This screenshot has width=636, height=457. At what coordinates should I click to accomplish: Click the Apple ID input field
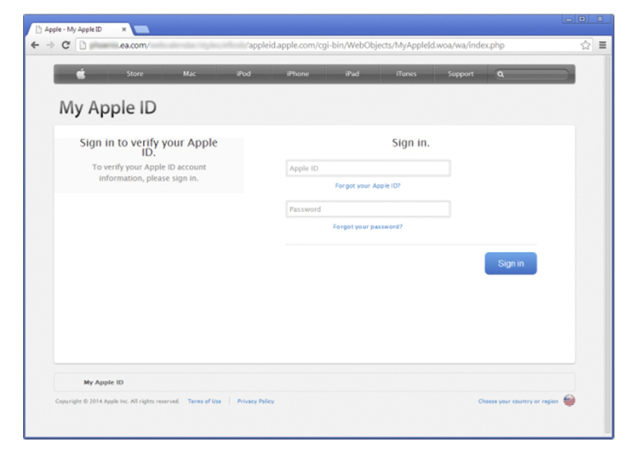368,168
